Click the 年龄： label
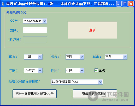Image resolution: width=135 pixels, height=106 pixels. [x=13, y=70]
